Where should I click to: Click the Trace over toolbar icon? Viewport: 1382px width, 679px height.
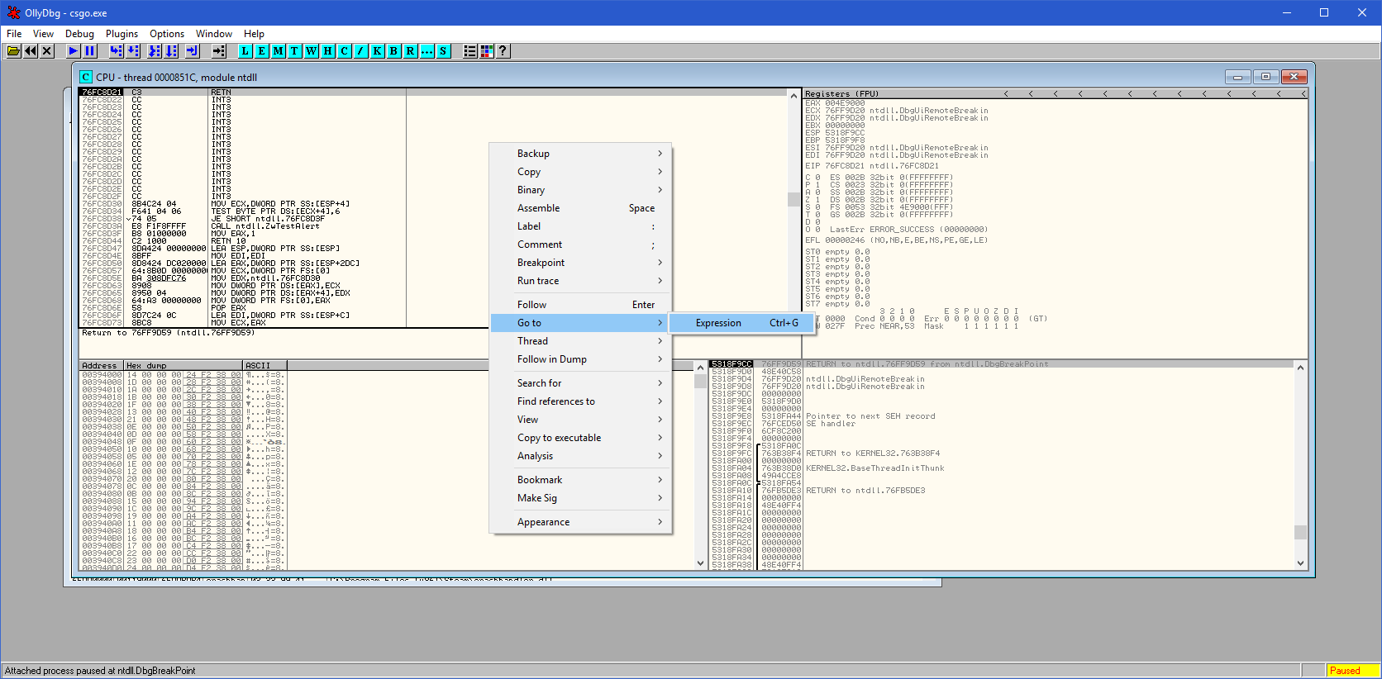[x=171, y=51]
